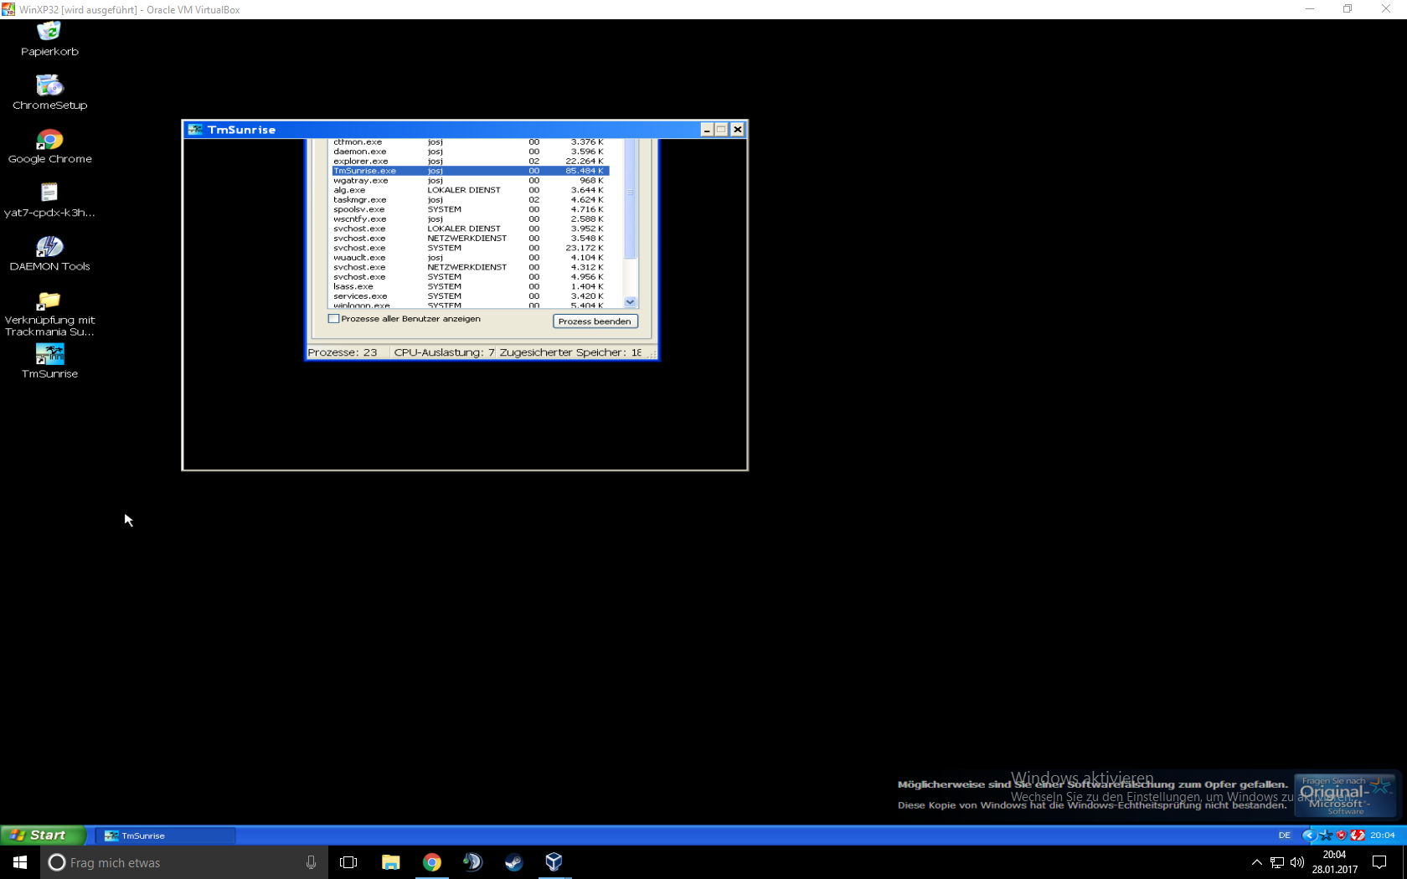Open the Windows 10 clock and date
Image resolution: width=1407 pixels, height=879 pixels.
(1334, 862)
